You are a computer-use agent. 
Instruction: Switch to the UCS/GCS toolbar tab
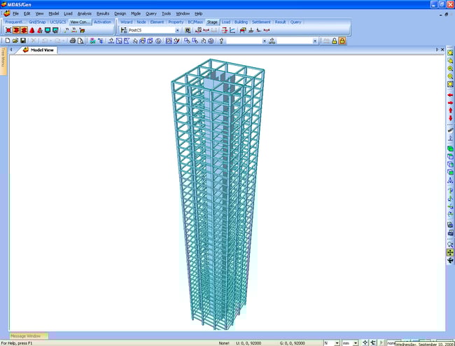click(x=58, y=22)
